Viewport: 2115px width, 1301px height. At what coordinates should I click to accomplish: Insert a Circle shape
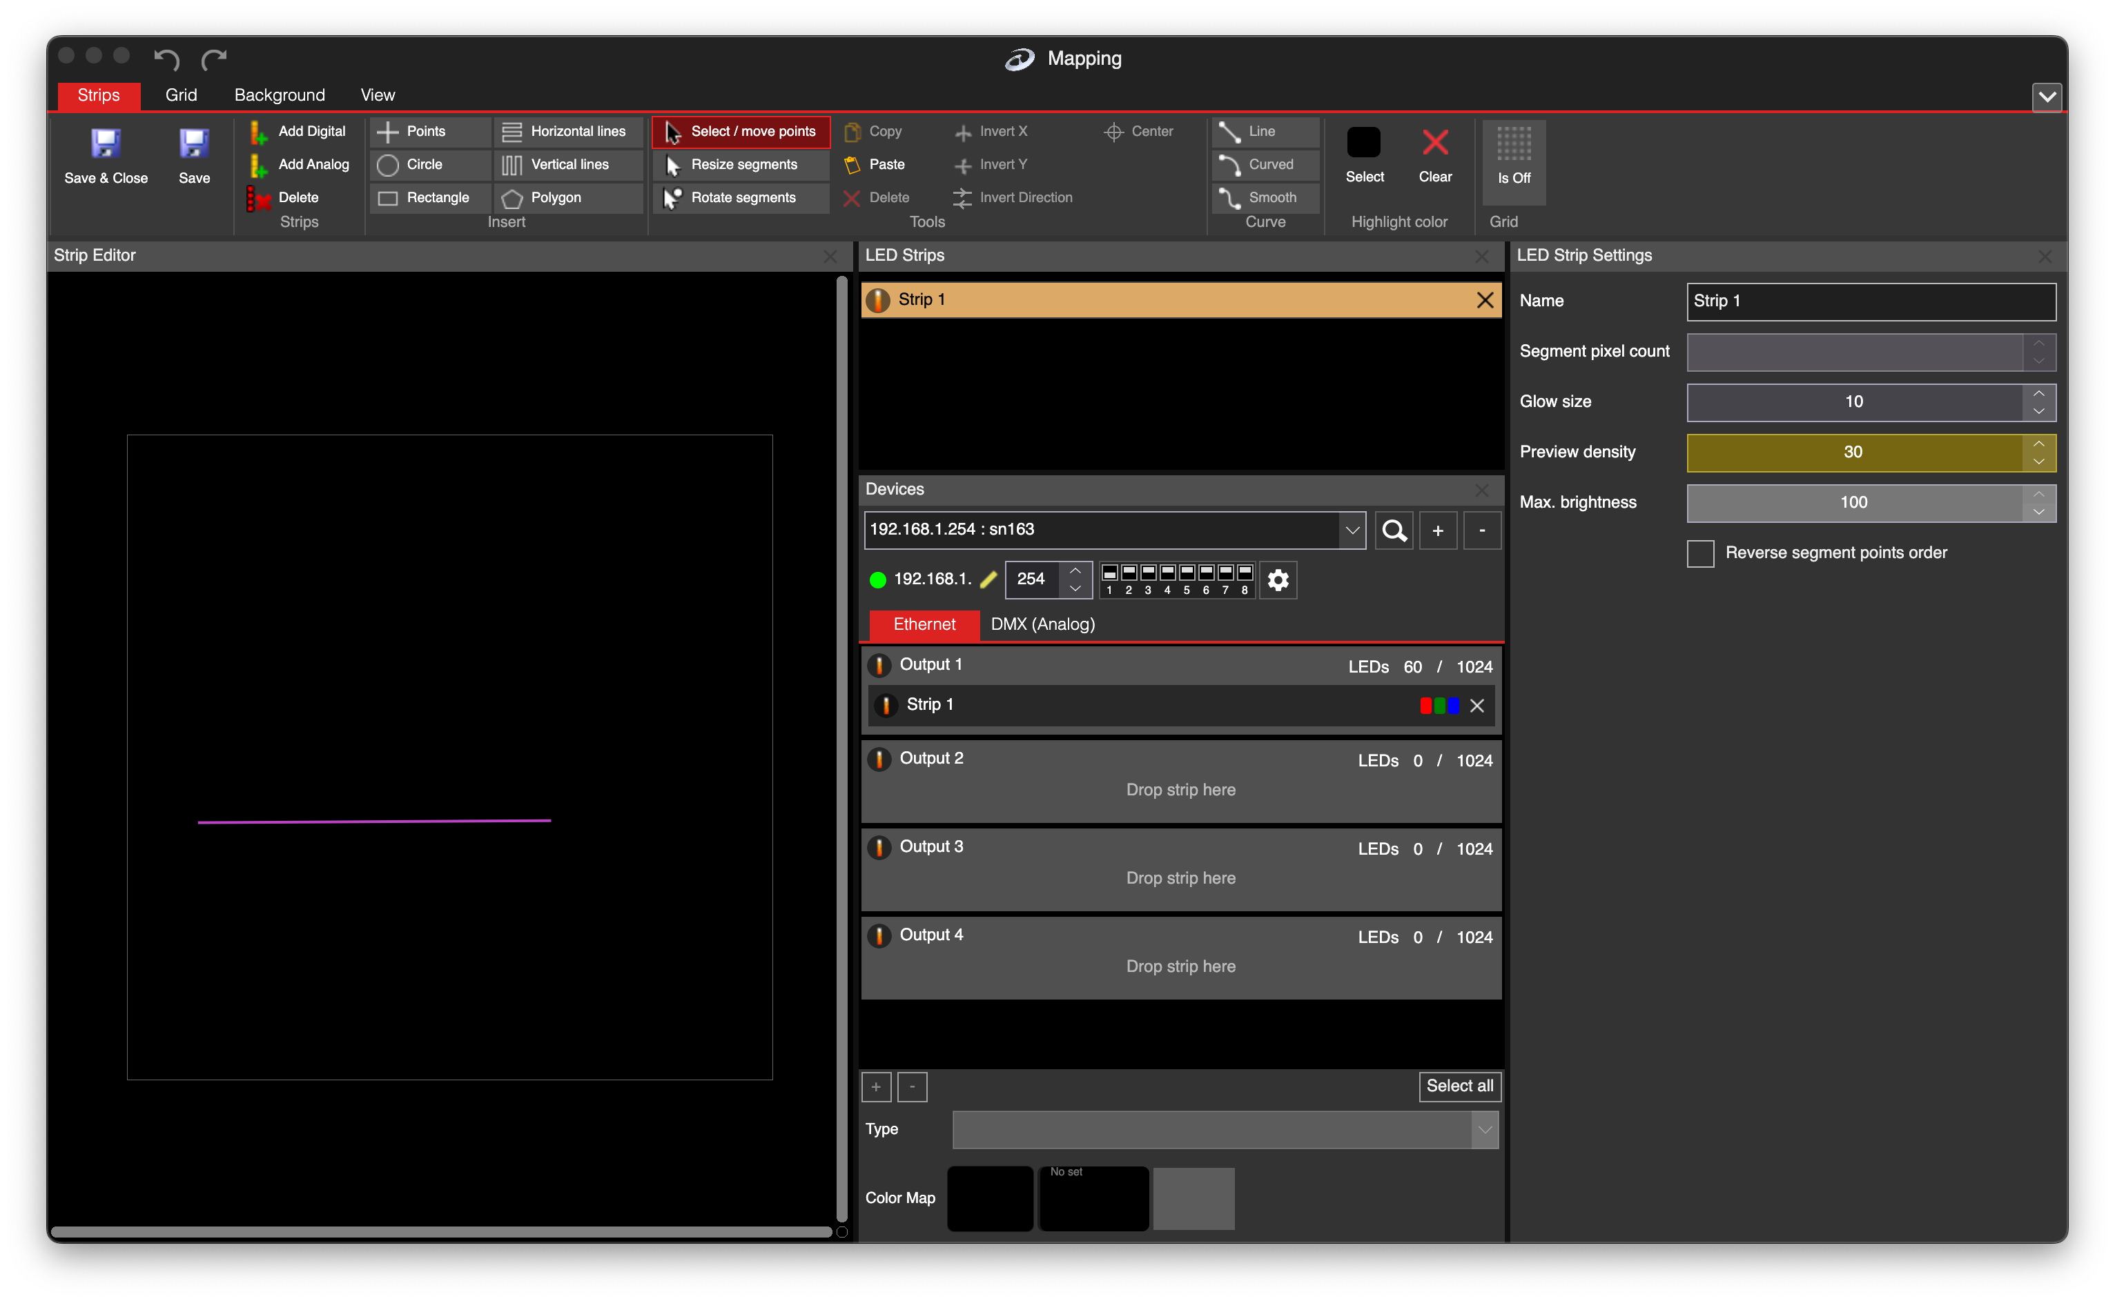click(x=431, y=164)
